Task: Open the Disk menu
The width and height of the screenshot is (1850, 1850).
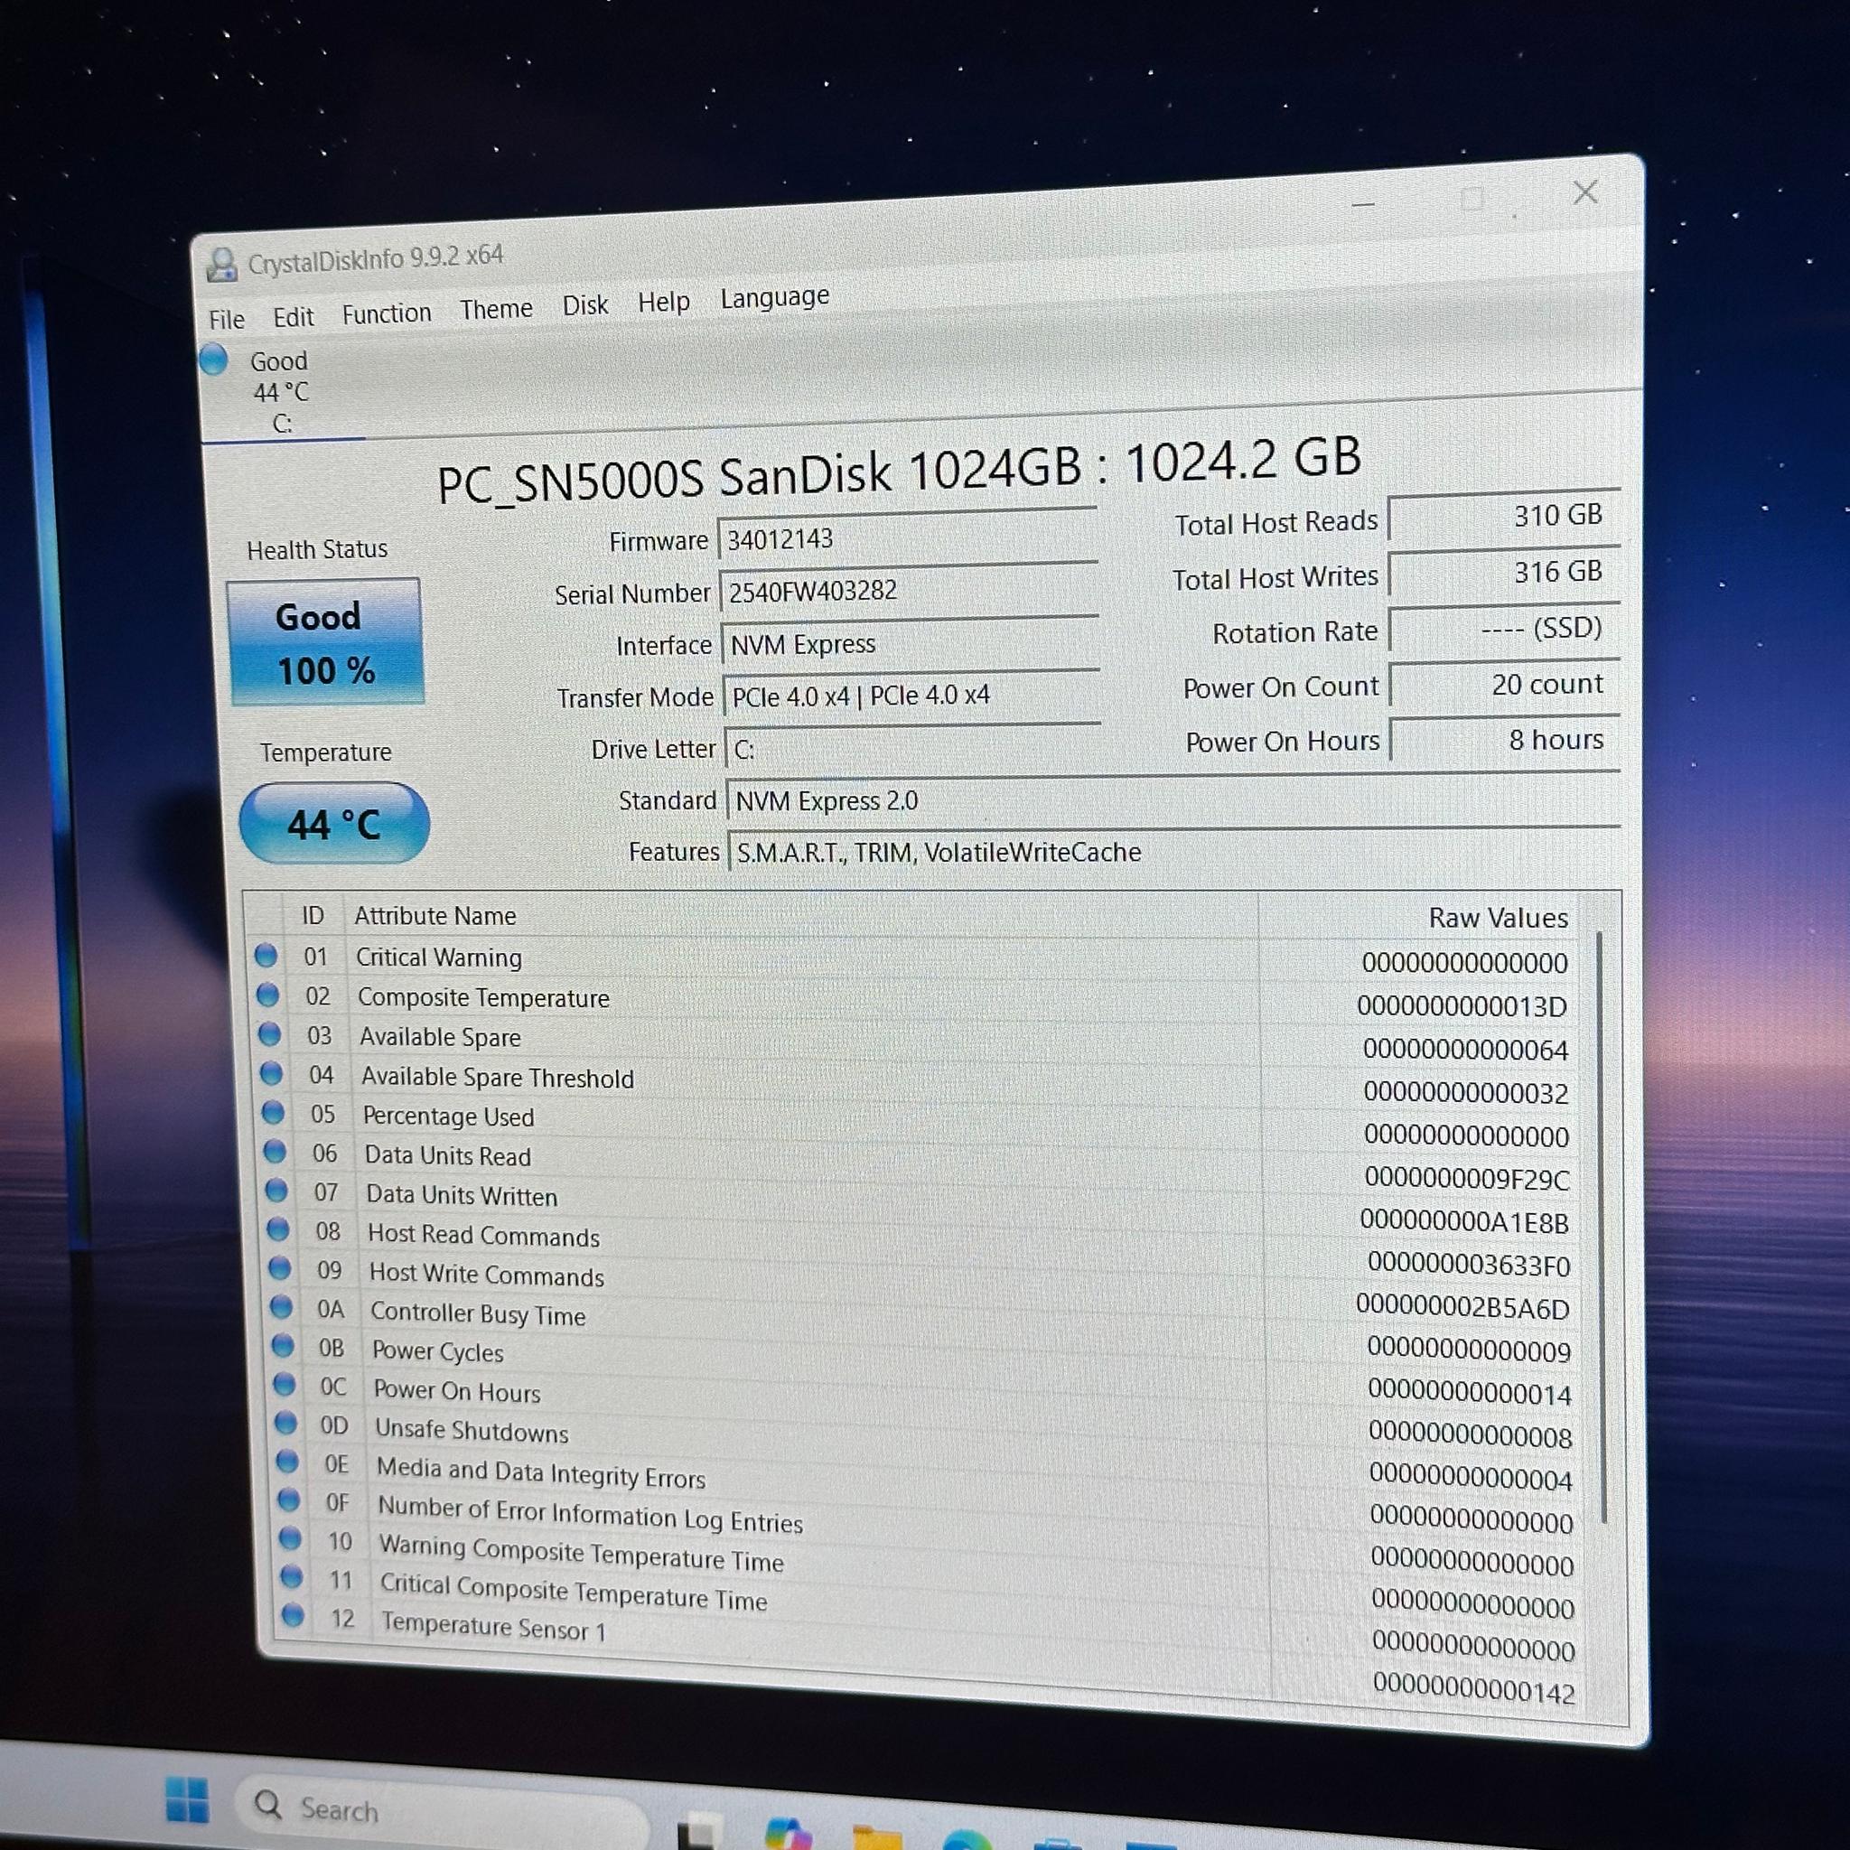Action: tap(585, 305)
